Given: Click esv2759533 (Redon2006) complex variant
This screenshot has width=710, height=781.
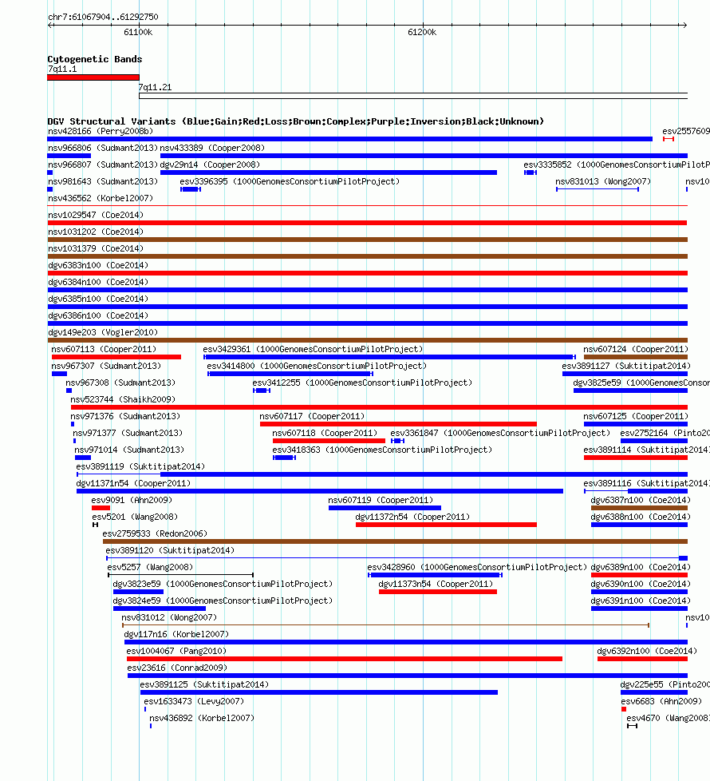Looking at the screenshot, I should (395, 541).
